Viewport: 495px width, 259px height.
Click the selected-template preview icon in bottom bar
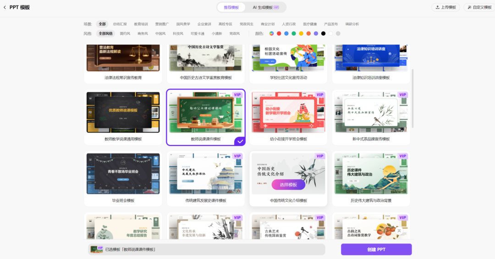click(x=97, y=249)
